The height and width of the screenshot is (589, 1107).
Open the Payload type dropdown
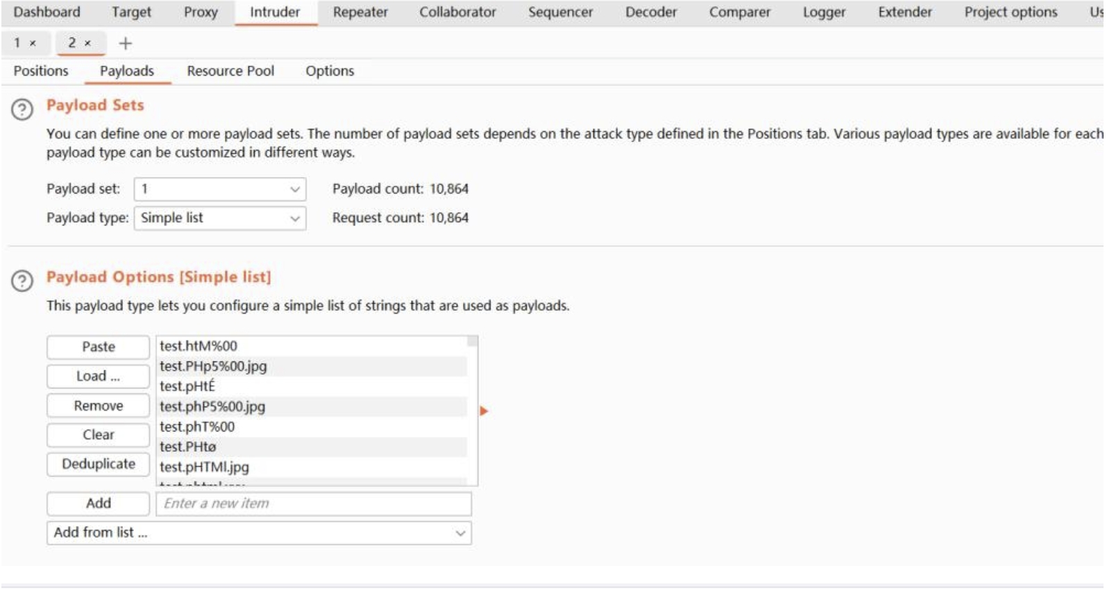tap(220, 218)
